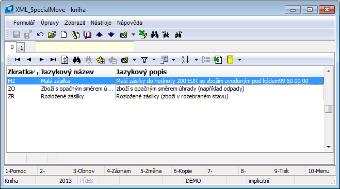
Task: Sort by the Zkratka column header
Action: click(23, 72)
